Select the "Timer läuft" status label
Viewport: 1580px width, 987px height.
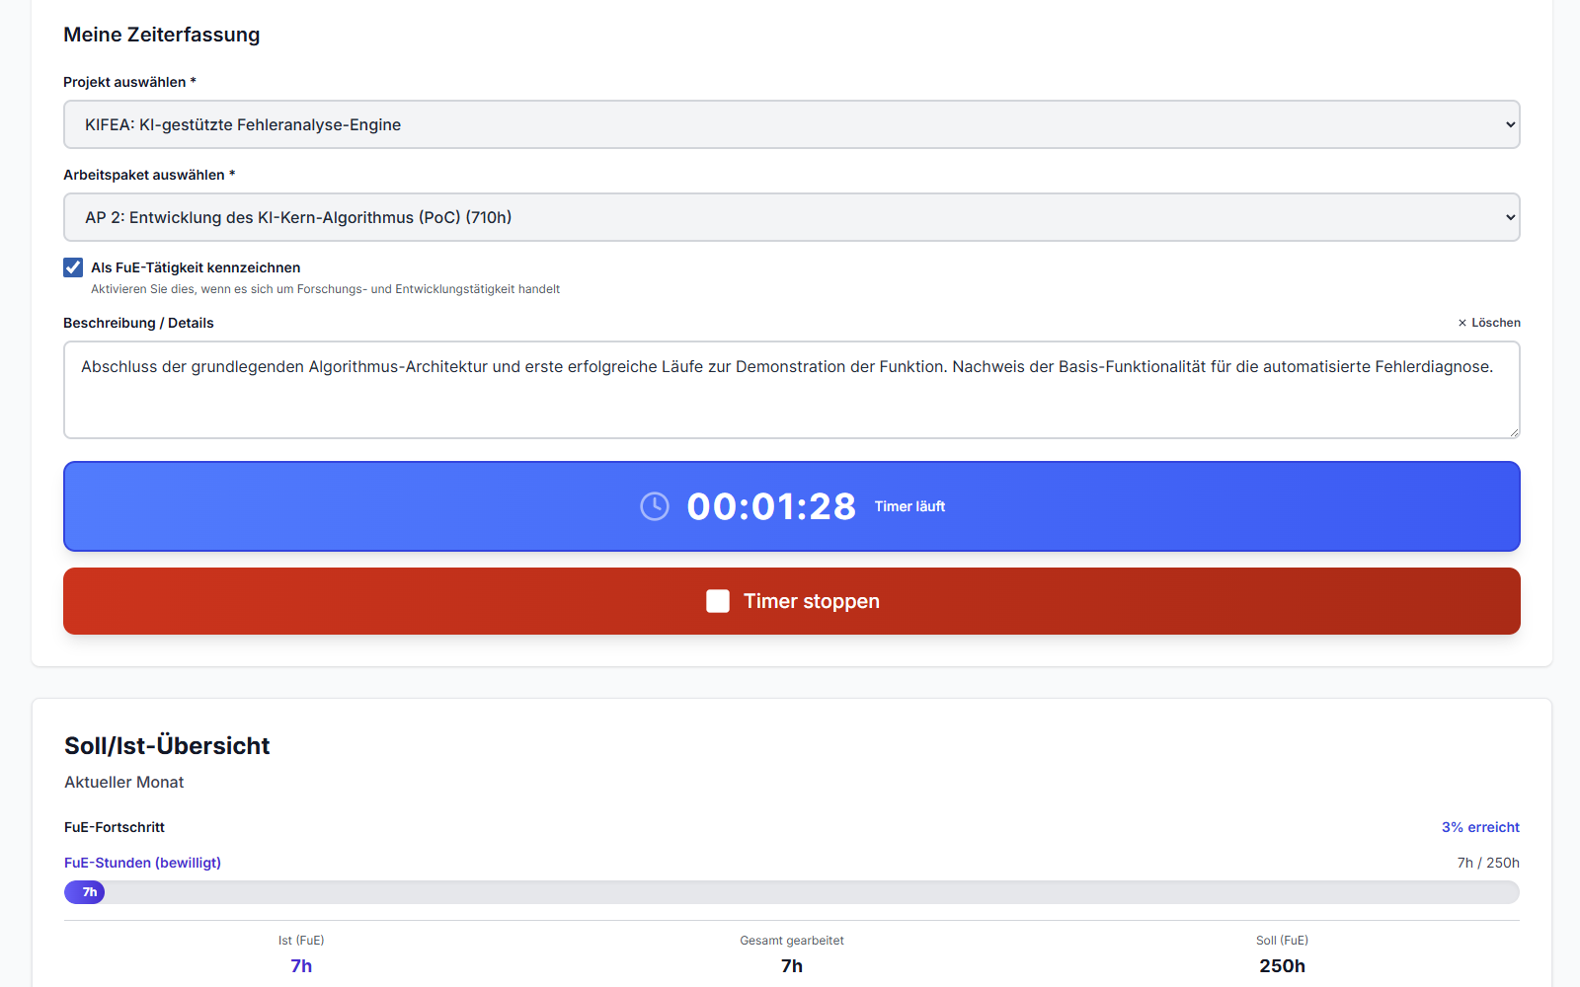908,506
